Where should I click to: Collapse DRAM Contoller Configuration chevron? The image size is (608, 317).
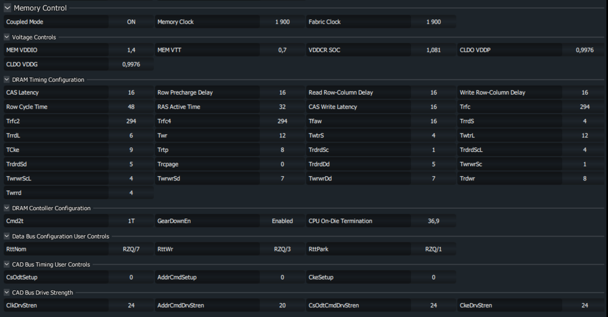[7, 208]
